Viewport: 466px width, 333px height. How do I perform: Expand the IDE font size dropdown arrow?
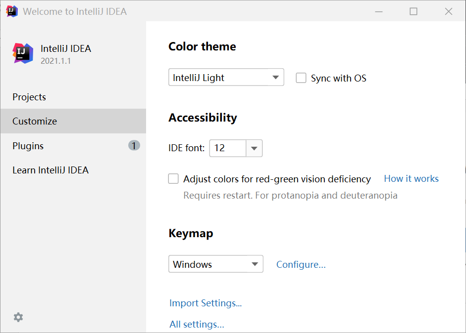254,148
